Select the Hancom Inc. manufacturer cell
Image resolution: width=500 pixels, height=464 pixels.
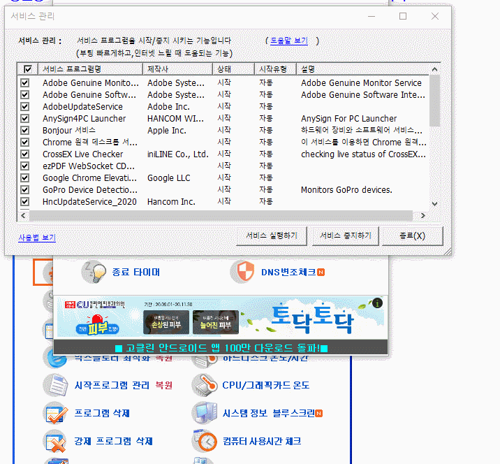[x=171, y=202]
